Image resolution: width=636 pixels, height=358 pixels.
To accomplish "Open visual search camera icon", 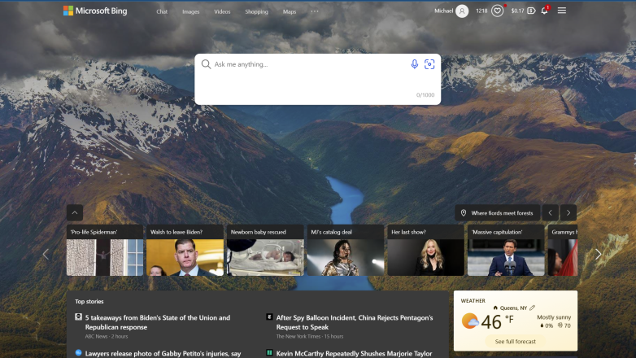I will coord(429,64).
